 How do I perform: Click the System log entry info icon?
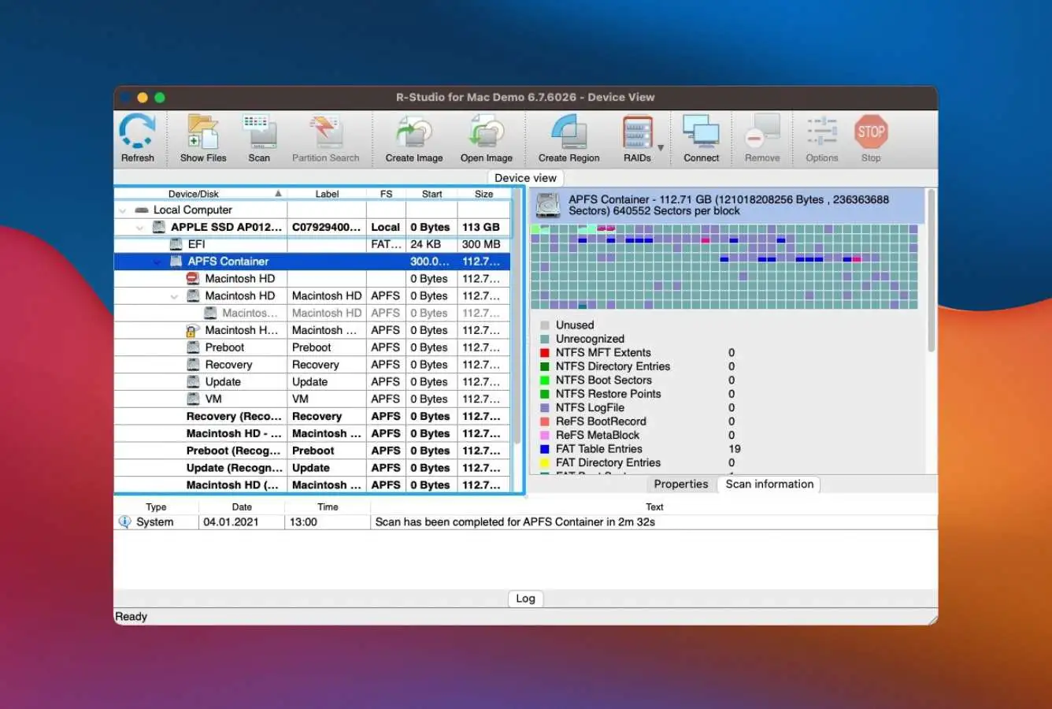click(124, 522)
